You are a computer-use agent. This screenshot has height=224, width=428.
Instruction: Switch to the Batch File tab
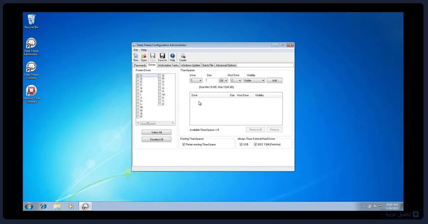click(208, 65)
